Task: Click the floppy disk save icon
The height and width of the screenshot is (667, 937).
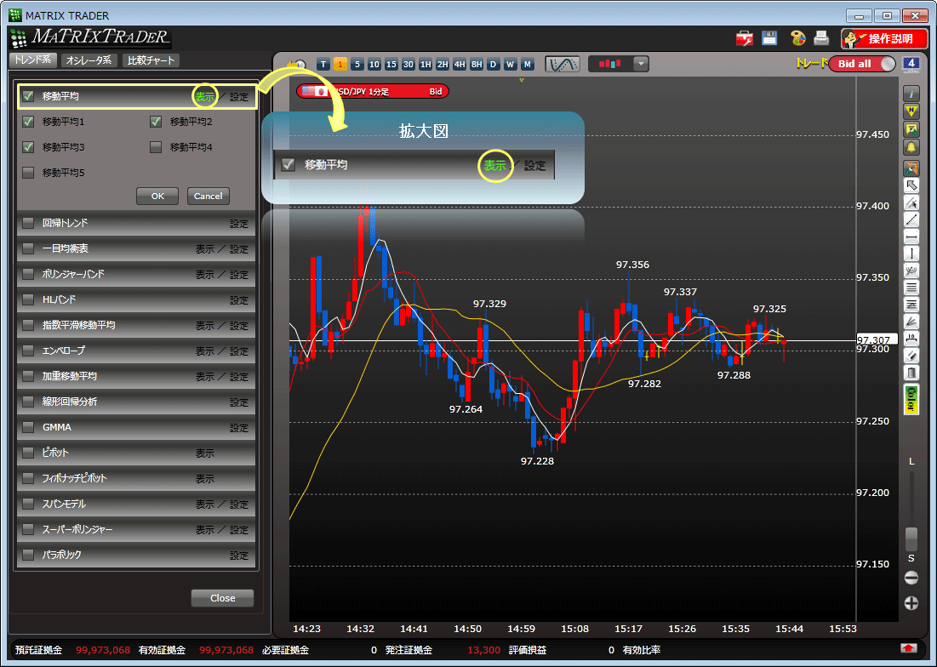Action: pyautogui.click(x=769, y=38)
